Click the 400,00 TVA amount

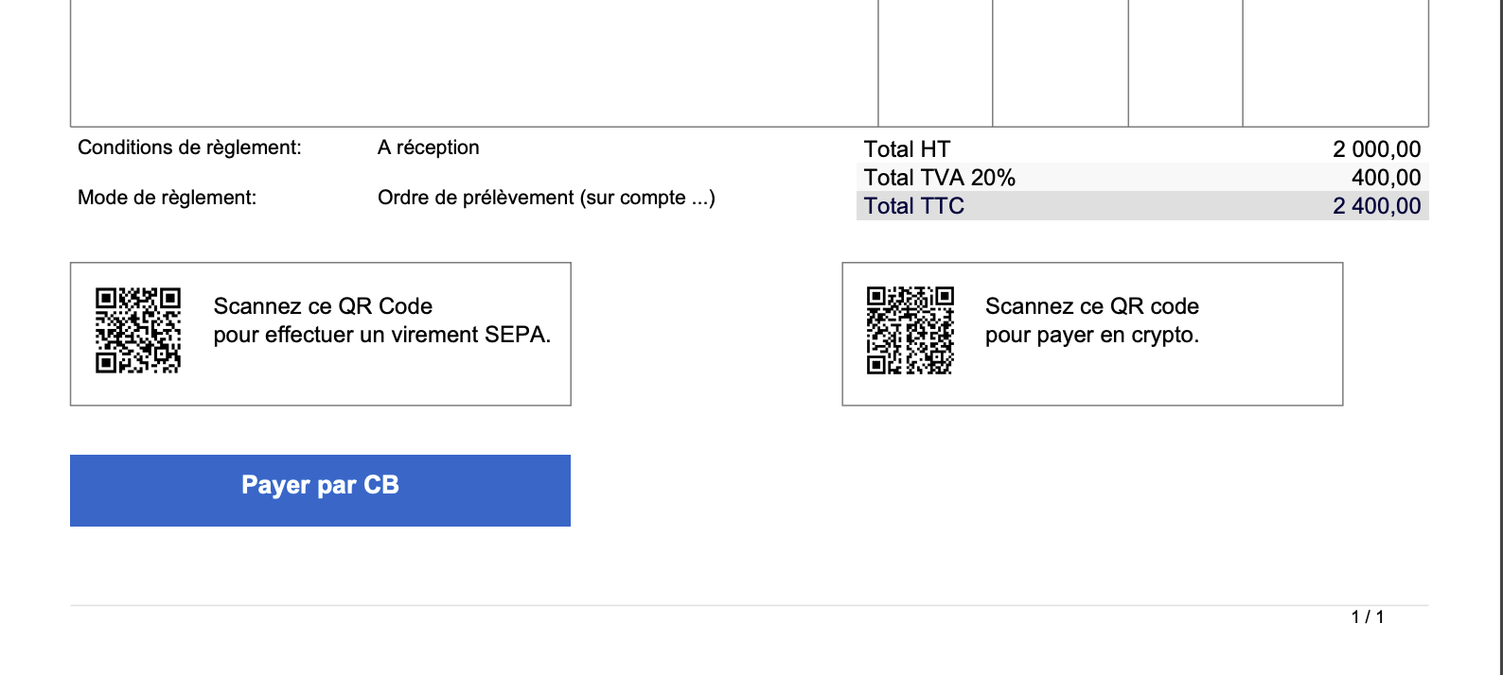pos(1387,178)
